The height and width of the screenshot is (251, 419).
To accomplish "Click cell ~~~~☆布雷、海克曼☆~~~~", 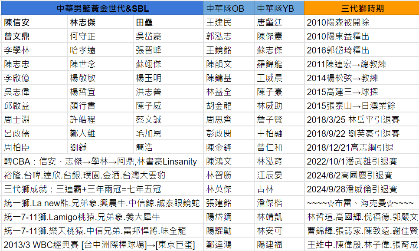I will [362, 203].
